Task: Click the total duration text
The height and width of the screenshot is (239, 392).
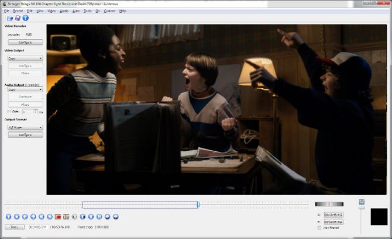Action: pyautogui.click(x=60, y=227)
